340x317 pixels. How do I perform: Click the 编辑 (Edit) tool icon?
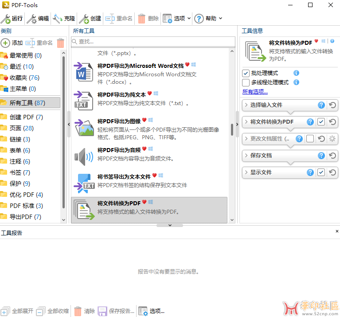pos(31,19)
